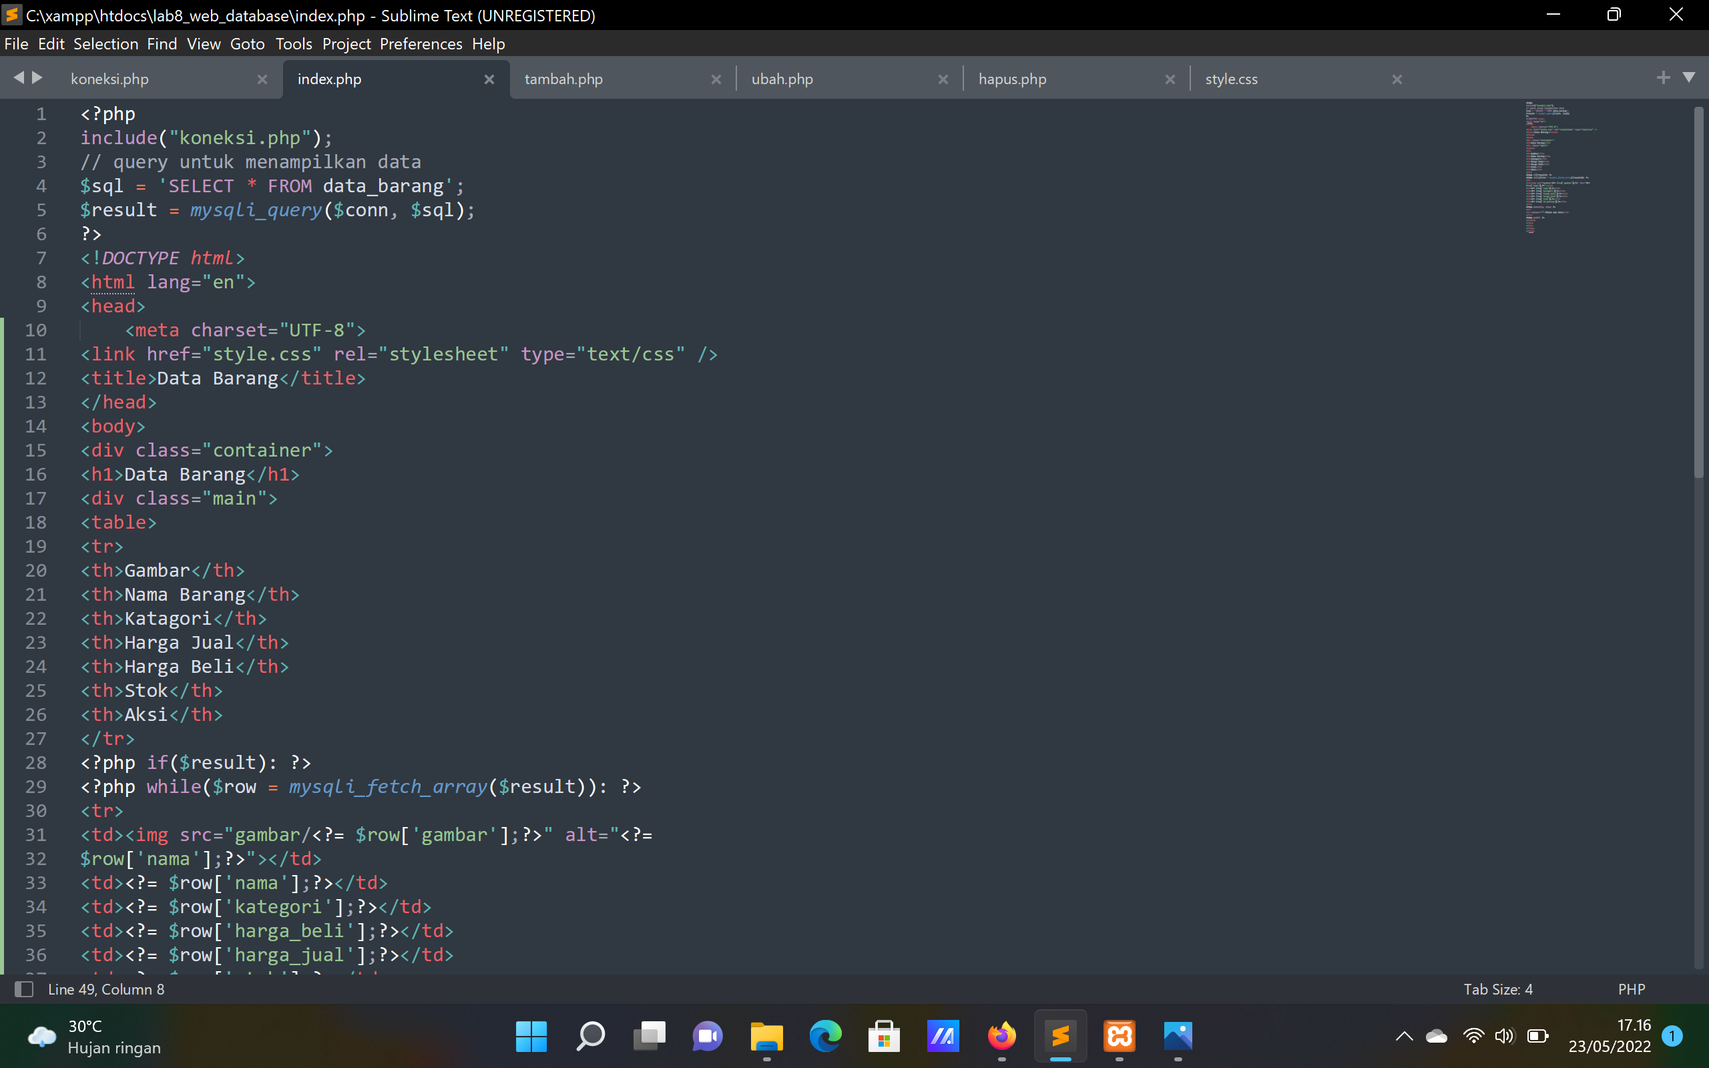Screen dimensions: 1709x1068
Task: Open the Tools menu
Action: pyautogui.click(x=294, y=44)
